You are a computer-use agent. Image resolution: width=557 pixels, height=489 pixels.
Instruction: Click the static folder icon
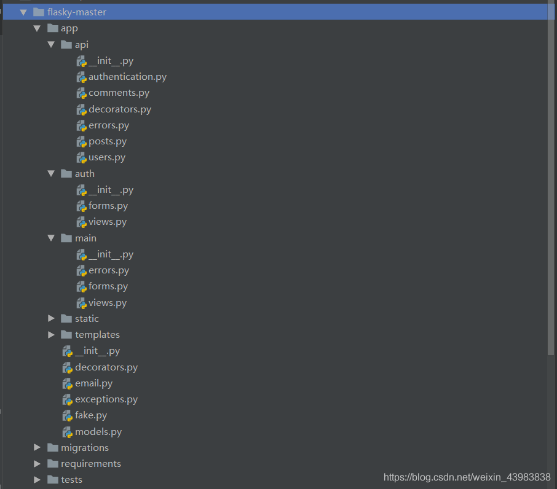[66, 319]
